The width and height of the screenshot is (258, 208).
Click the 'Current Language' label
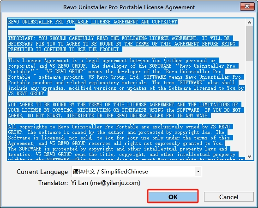click(x=42, y=172)
